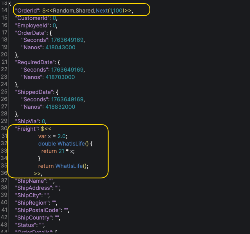Click line number 30 in the gutter

4,129
